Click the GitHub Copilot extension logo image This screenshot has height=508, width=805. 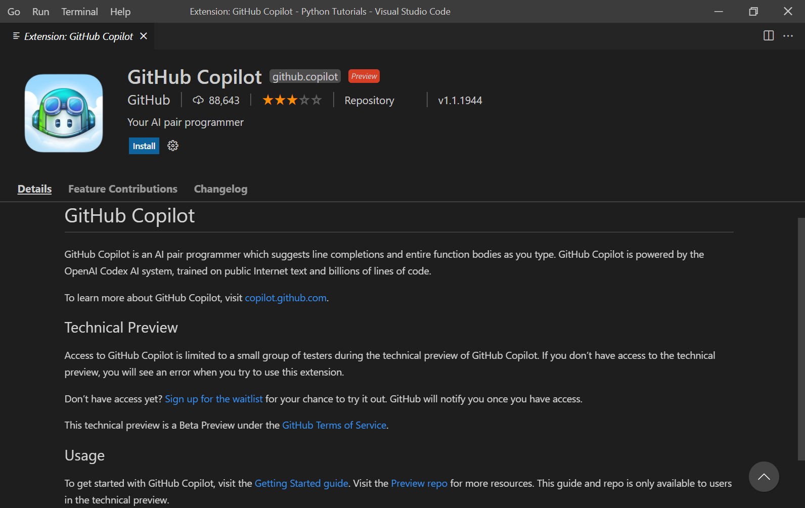(x=64, y=113)
